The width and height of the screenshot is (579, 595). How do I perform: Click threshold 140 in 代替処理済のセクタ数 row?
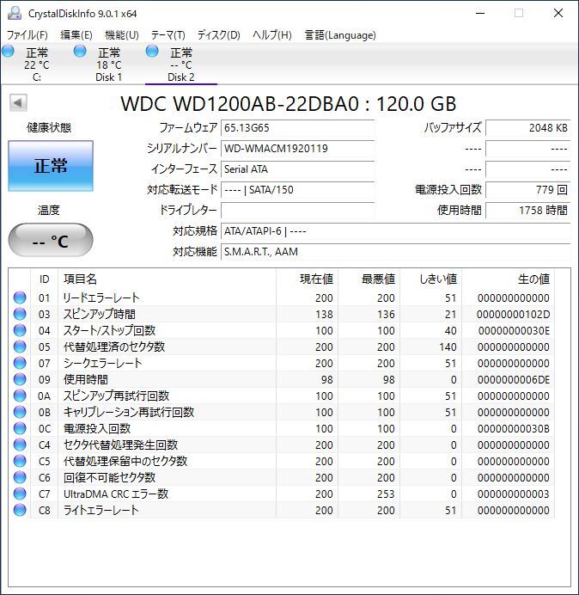point(448,347)
